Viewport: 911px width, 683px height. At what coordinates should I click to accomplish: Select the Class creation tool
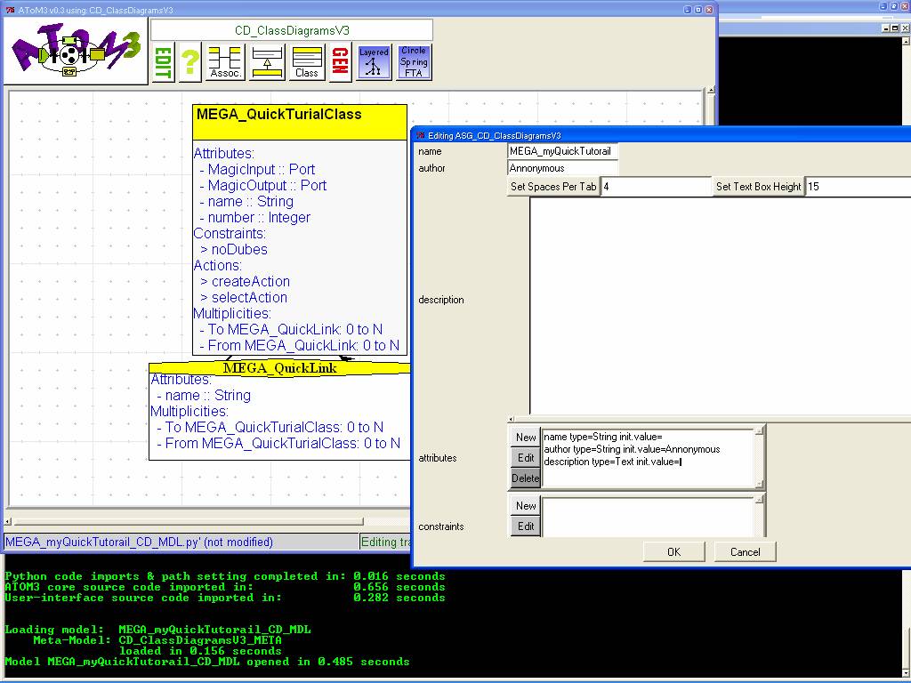pos(307,62)
